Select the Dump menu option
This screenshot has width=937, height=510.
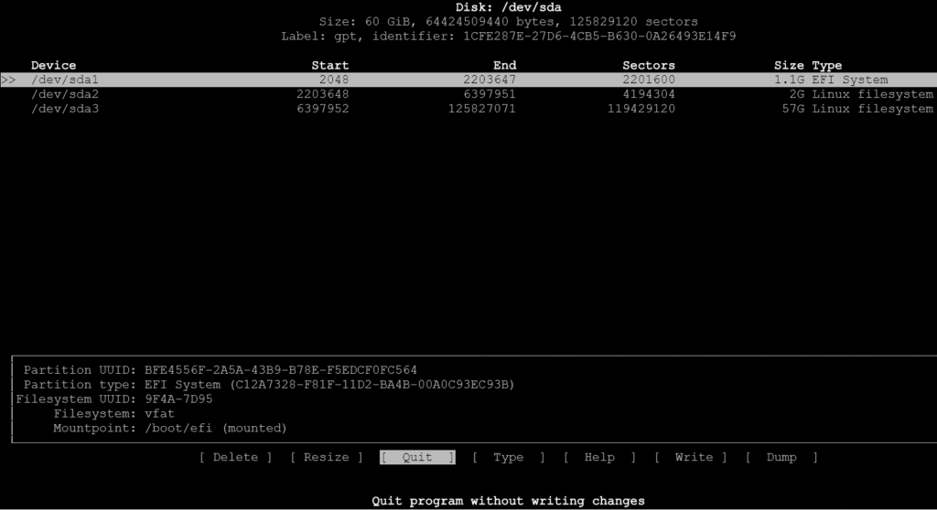(x=781, y=458)
